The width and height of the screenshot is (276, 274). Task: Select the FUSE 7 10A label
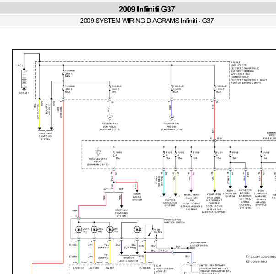click(235, 156)
